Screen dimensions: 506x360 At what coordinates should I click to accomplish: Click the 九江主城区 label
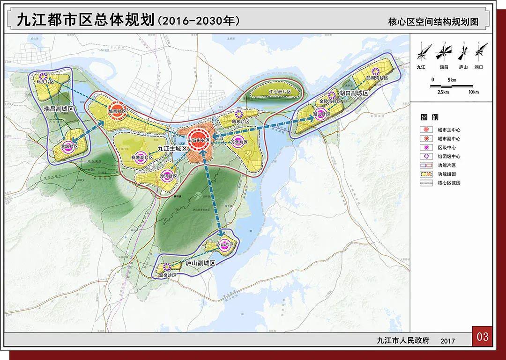pos(171,148)
